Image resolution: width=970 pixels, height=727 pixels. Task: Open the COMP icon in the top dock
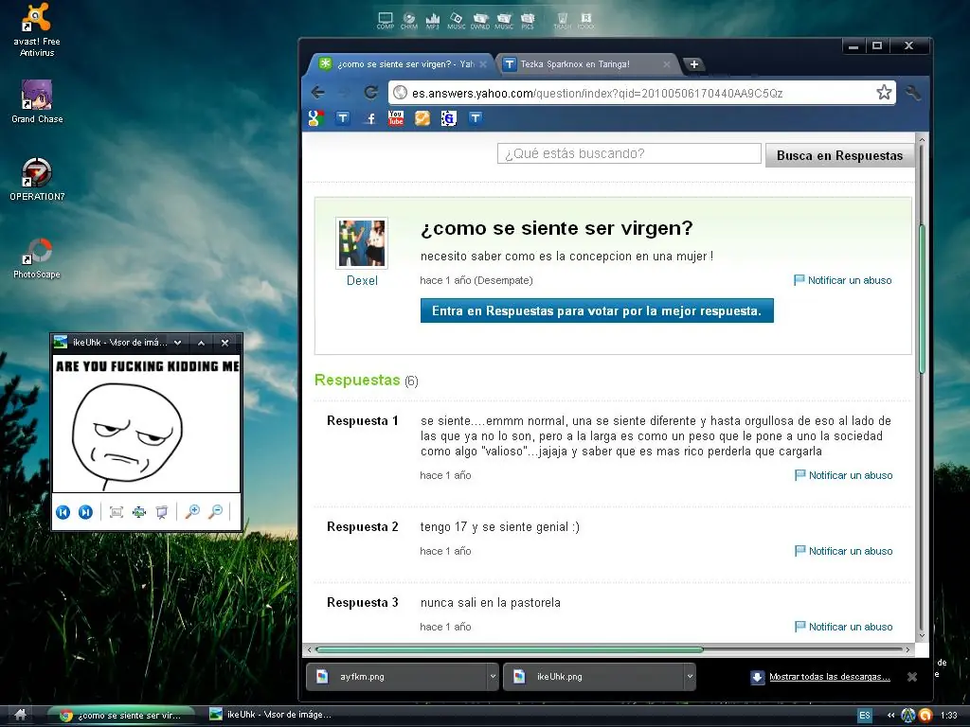coord(386,21)
